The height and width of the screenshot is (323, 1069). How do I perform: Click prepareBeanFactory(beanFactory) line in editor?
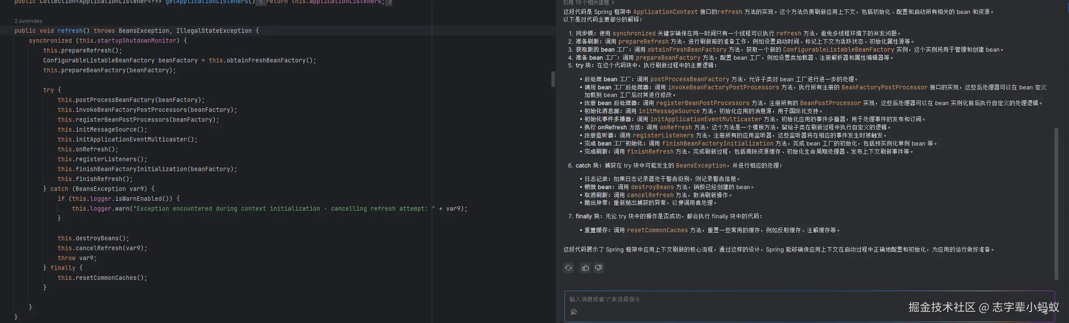[x=110, y=70]
